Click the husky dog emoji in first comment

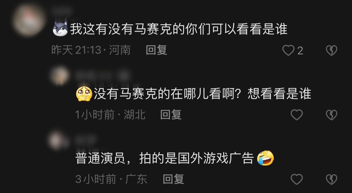(60, 29)
